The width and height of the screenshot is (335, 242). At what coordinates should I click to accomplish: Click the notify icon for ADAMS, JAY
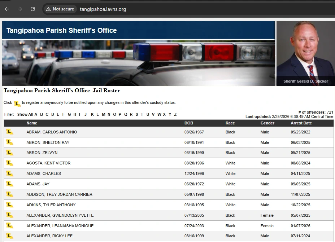point(10,184)
